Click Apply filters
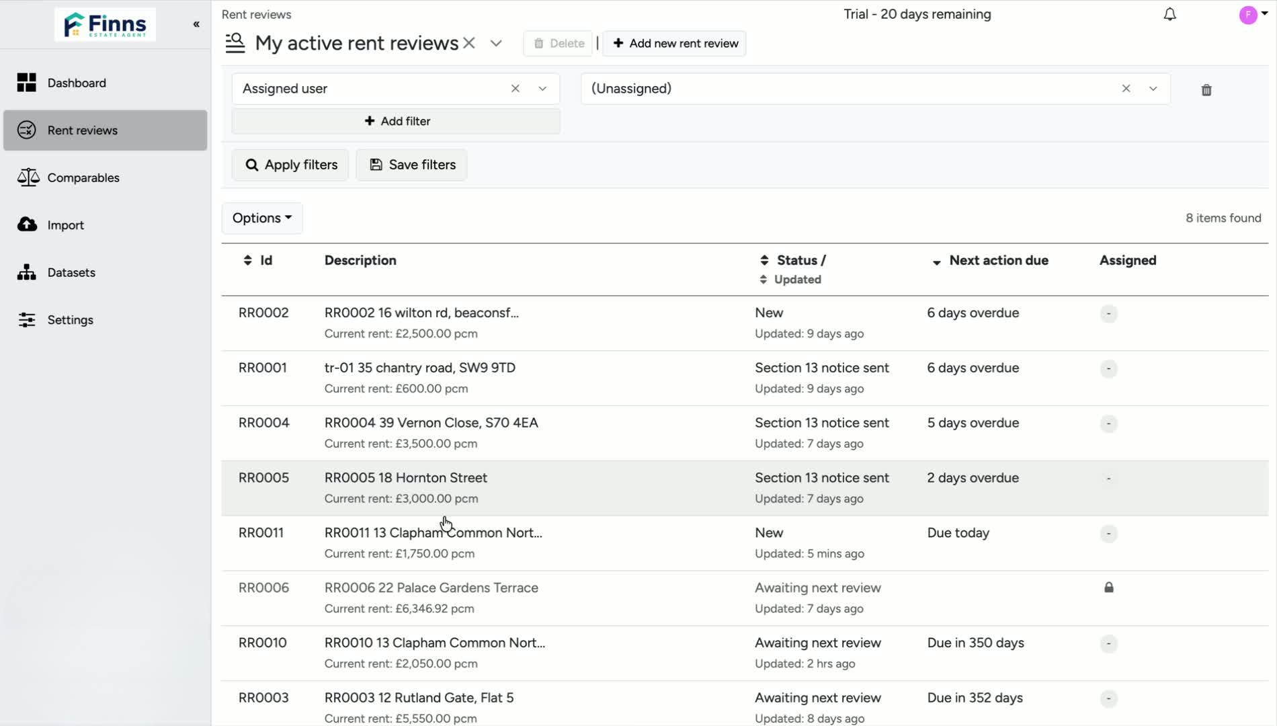Image resolution: width=1277 pixels, height=726 pixels. (x=290, y=165)
